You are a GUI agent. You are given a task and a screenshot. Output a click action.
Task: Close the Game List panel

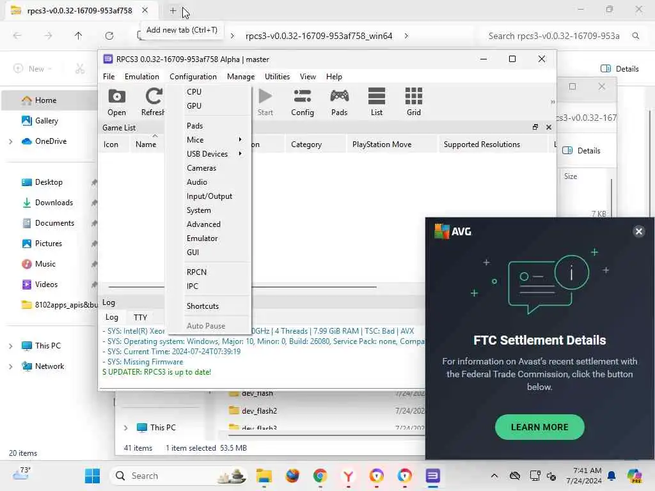click(x=549, y=127)
